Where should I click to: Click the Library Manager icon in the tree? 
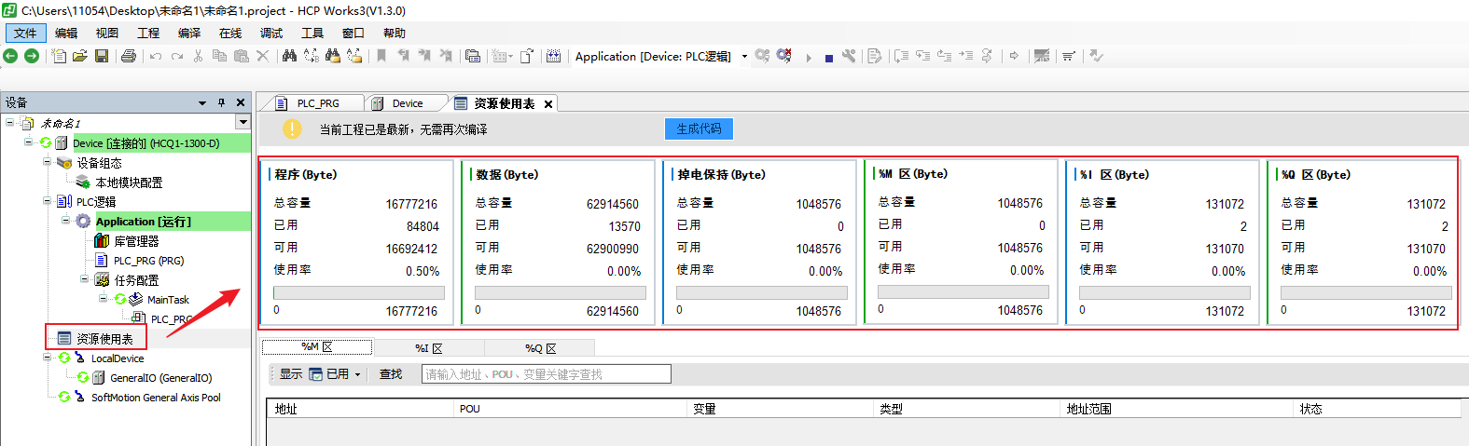click(102, 241)
